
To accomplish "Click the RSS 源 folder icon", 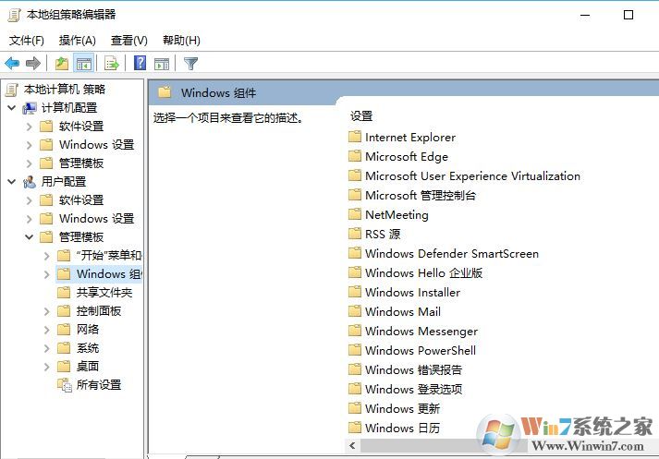I will (355, 234).
